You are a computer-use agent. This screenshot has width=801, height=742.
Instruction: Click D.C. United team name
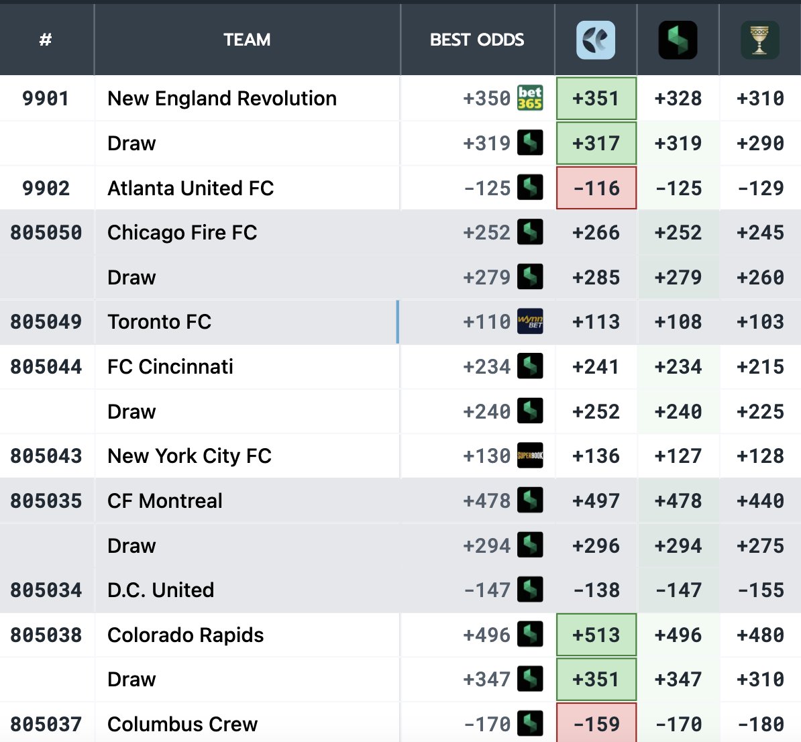(x=161, y=590)
